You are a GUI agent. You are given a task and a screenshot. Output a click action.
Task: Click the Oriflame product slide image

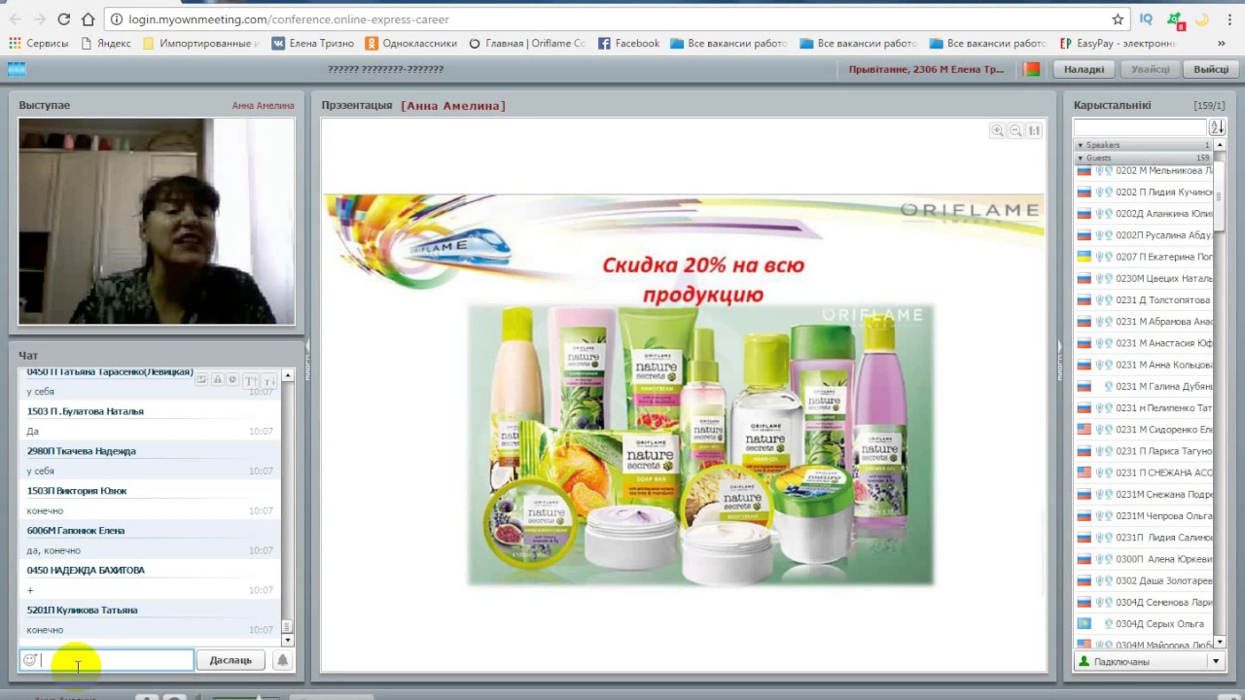[x=700, y=445]
